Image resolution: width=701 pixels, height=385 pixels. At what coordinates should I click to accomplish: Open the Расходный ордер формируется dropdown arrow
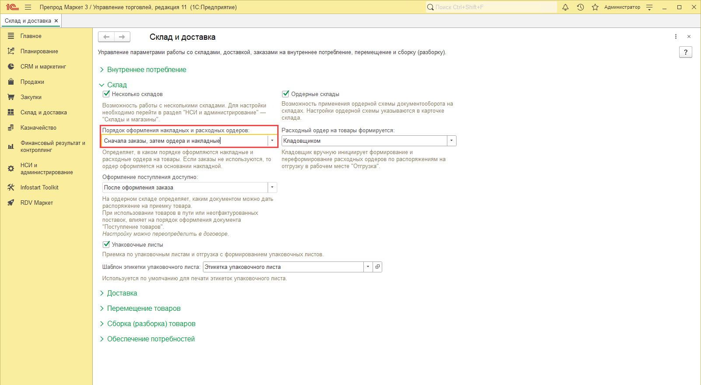point(451,141)
